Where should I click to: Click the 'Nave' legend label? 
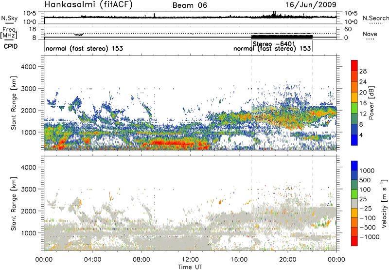(x=370, y=34)
